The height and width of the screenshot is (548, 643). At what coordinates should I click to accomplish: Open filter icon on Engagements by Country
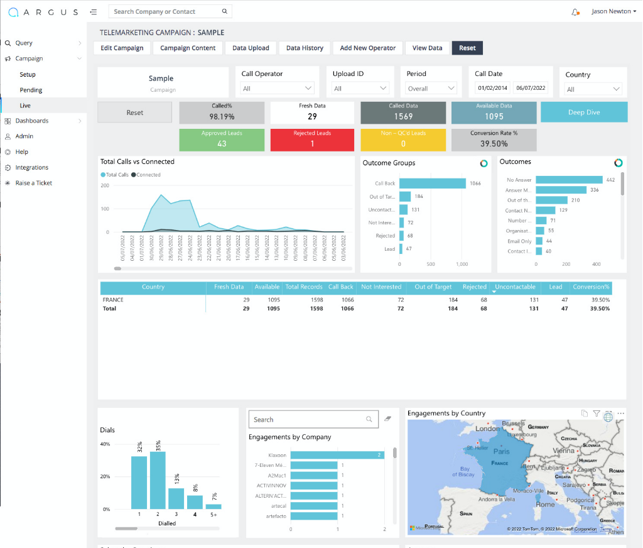pyautogui.click(x=597, y=414)
